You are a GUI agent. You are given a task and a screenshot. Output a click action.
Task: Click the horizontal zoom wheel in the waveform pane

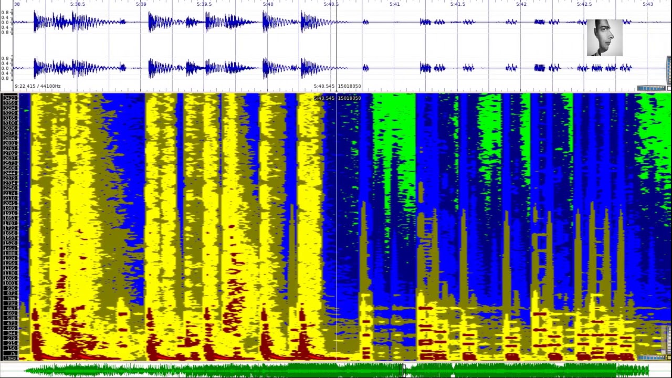point(652,88)
